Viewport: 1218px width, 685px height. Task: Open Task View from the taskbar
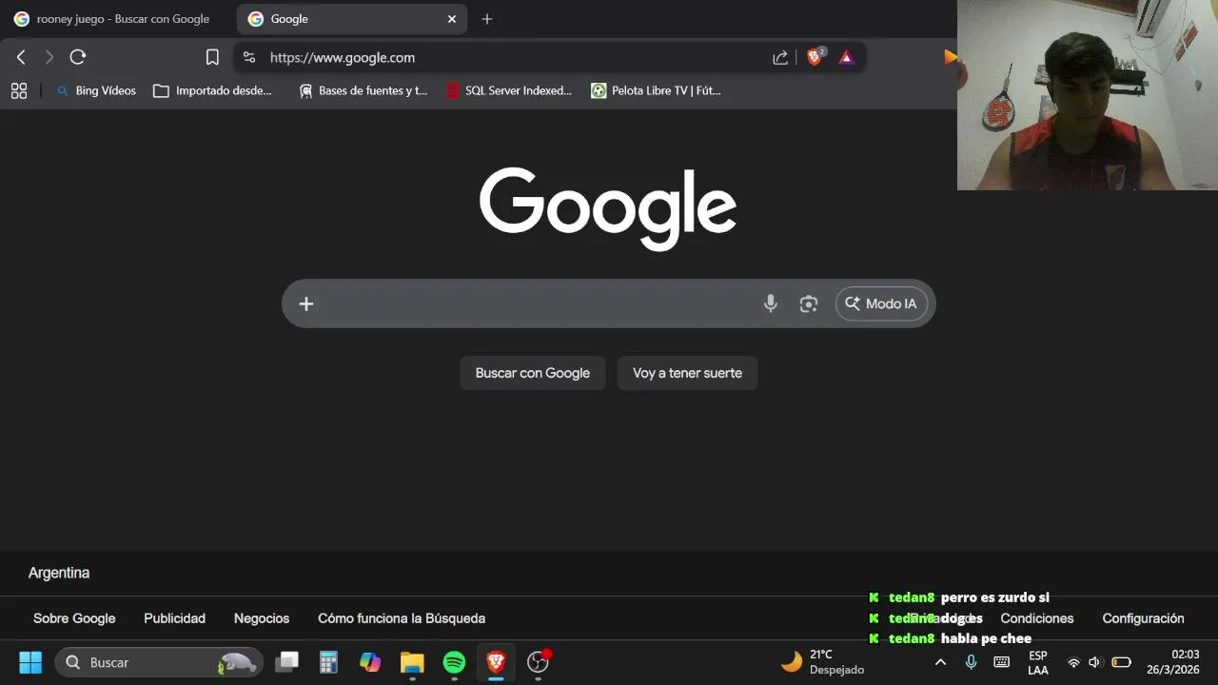[x=286, y=662]
